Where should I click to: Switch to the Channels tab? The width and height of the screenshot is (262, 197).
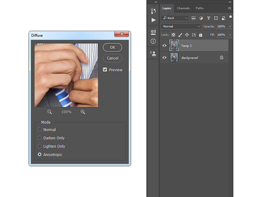(183, 8)
